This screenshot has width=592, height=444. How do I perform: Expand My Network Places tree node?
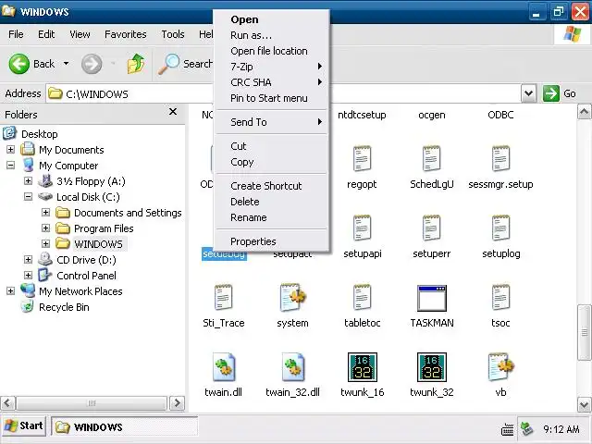10,290
